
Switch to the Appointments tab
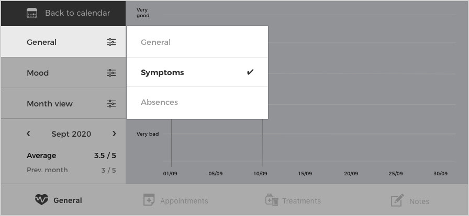pos(175,200)
